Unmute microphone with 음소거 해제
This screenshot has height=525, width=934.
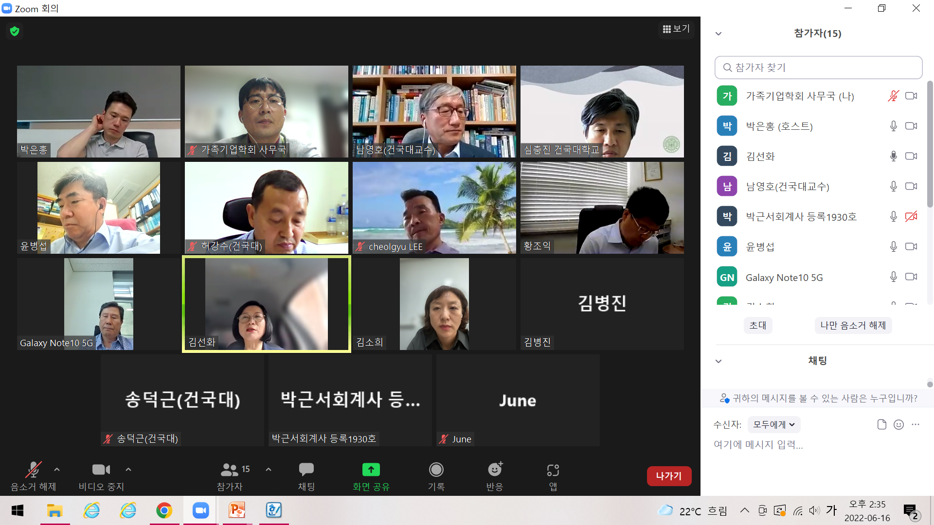[x=33, y=476]
